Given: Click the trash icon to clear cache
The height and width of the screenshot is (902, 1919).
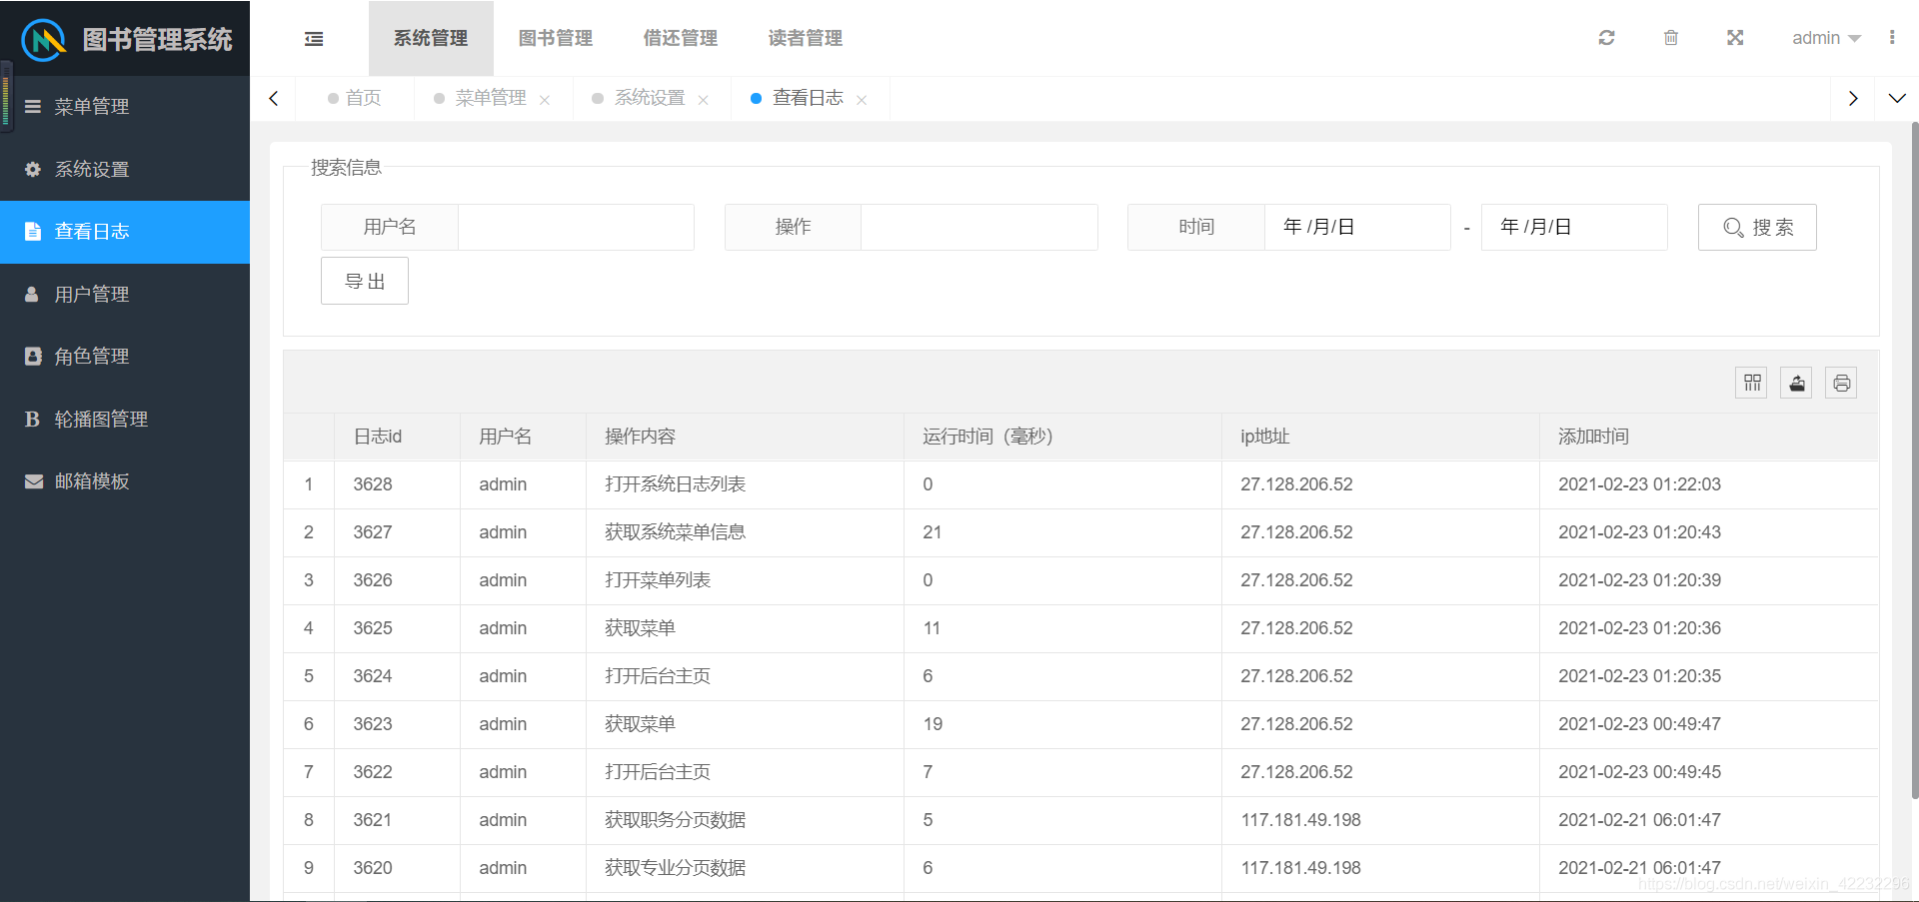Looking at the screenshot, I should (x=1670, y=37).
